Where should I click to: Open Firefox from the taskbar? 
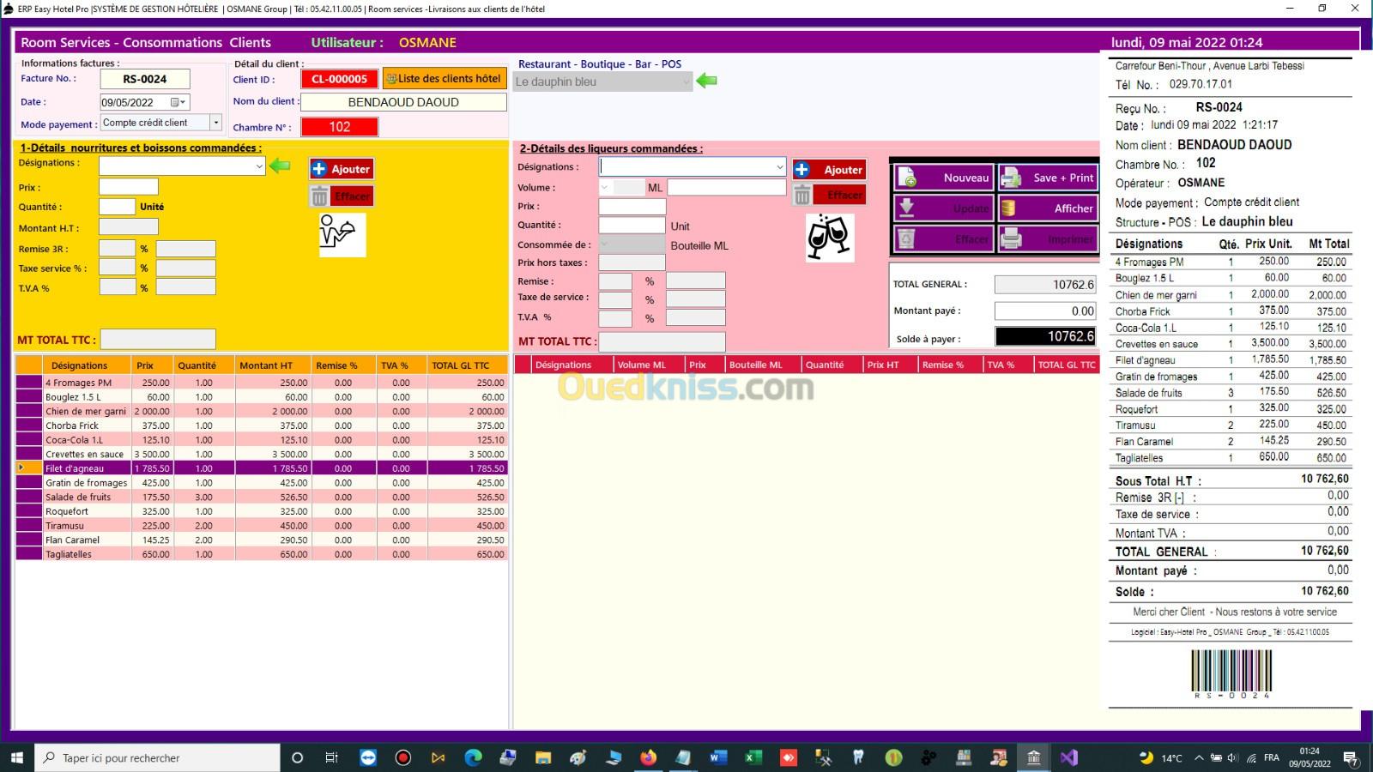click(648, 757)
